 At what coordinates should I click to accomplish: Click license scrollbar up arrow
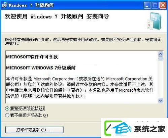[x=161, y=54]
